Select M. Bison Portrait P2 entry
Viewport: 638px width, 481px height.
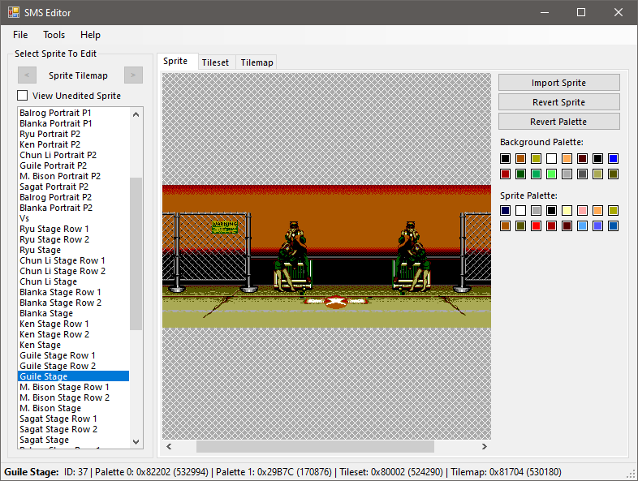(x=74, y=176)
